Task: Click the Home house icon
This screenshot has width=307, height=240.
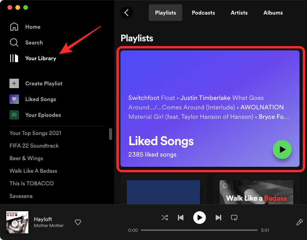Action: (x=14, y=27)
